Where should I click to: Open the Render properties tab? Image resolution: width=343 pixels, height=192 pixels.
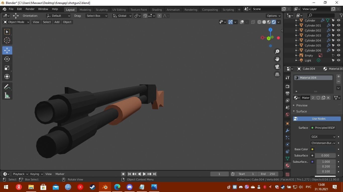tap(288, 86)
